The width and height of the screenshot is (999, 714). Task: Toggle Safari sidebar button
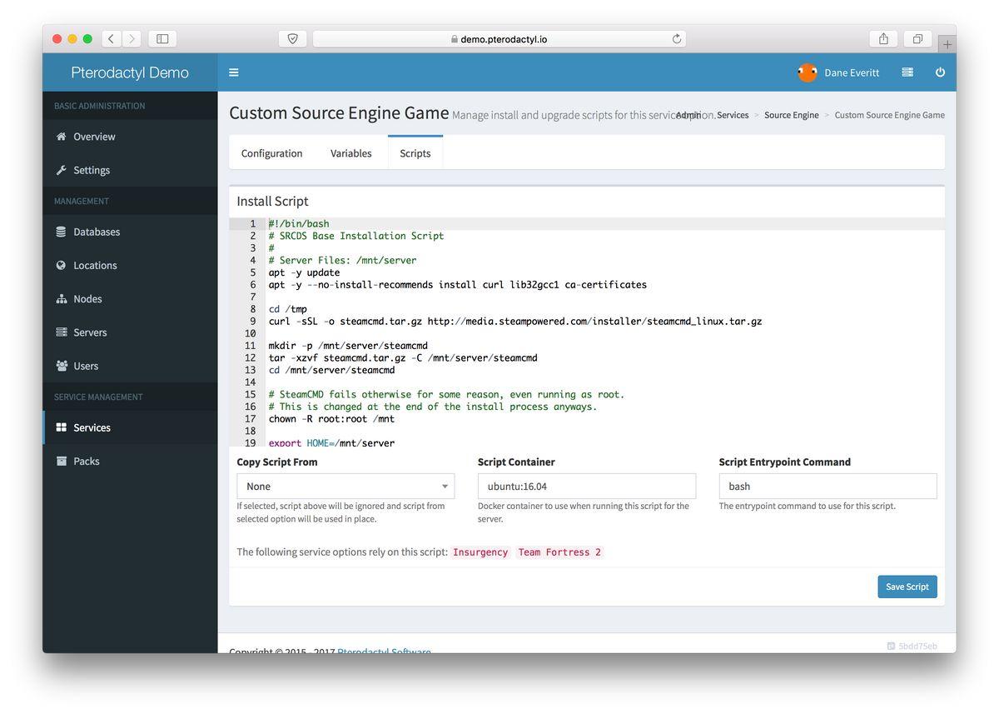click(x=162, y=38)
